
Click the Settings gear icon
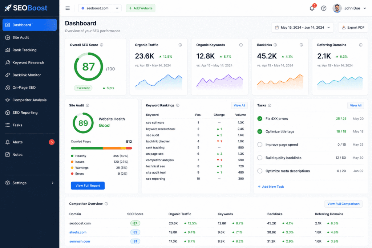(x=8, y=183)
